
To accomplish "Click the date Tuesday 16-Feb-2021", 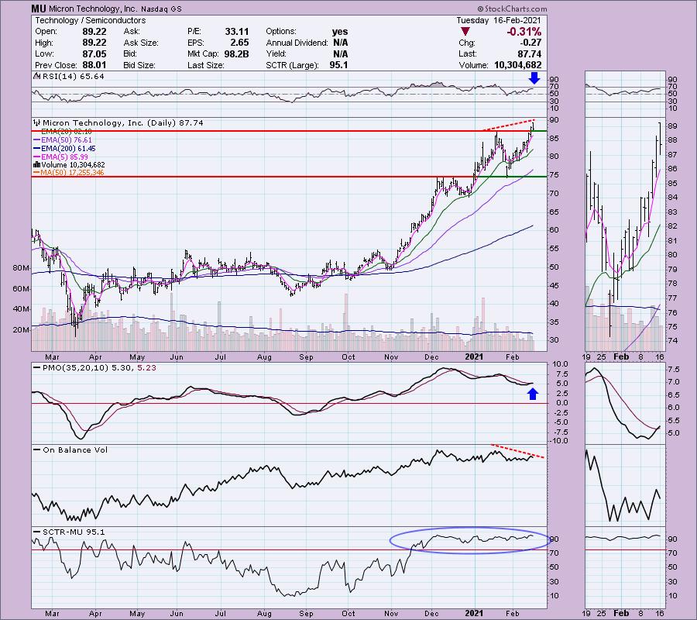I will point(499,20).
